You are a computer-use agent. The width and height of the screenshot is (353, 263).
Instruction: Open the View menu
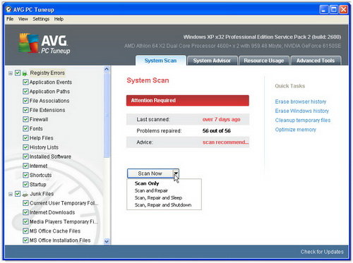point(23,19)
